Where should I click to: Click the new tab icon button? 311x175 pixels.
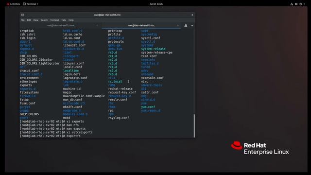[186, 26]
